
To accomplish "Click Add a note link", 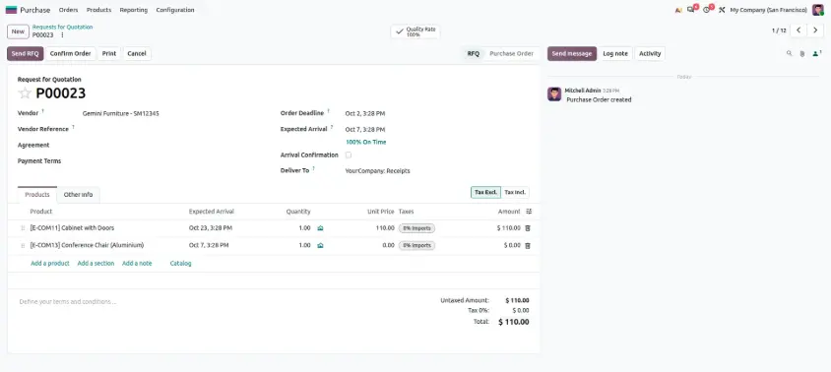I will click(137, 264).
